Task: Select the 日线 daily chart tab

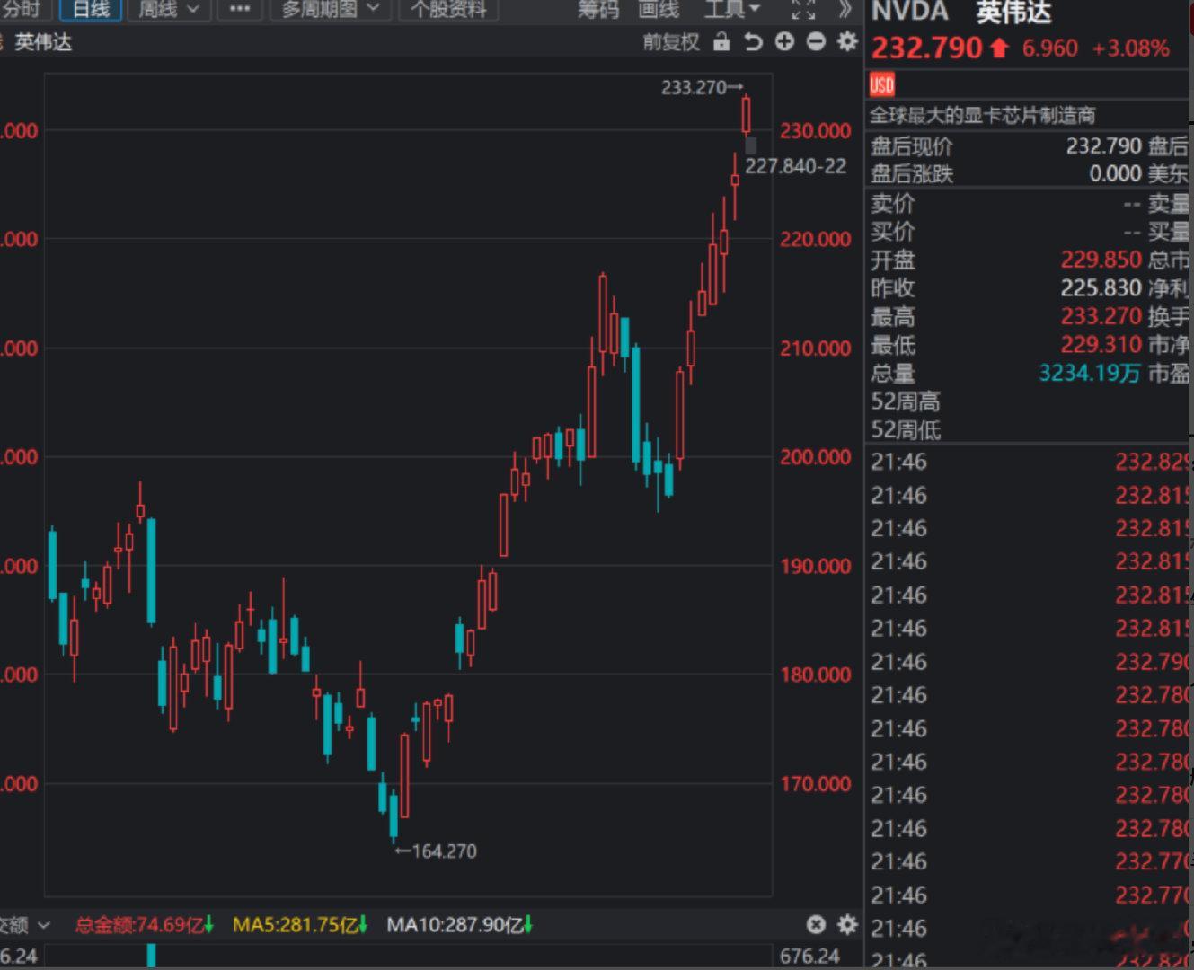Action: pos(91,9)
